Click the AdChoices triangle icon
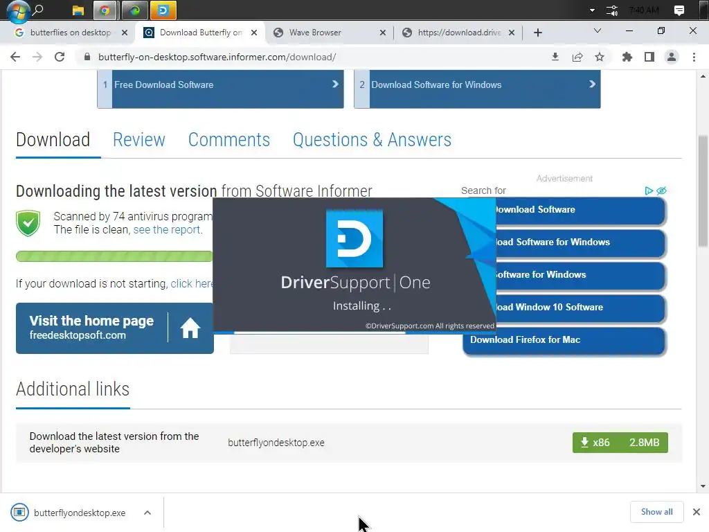709x532 pixels. [649, 191]
